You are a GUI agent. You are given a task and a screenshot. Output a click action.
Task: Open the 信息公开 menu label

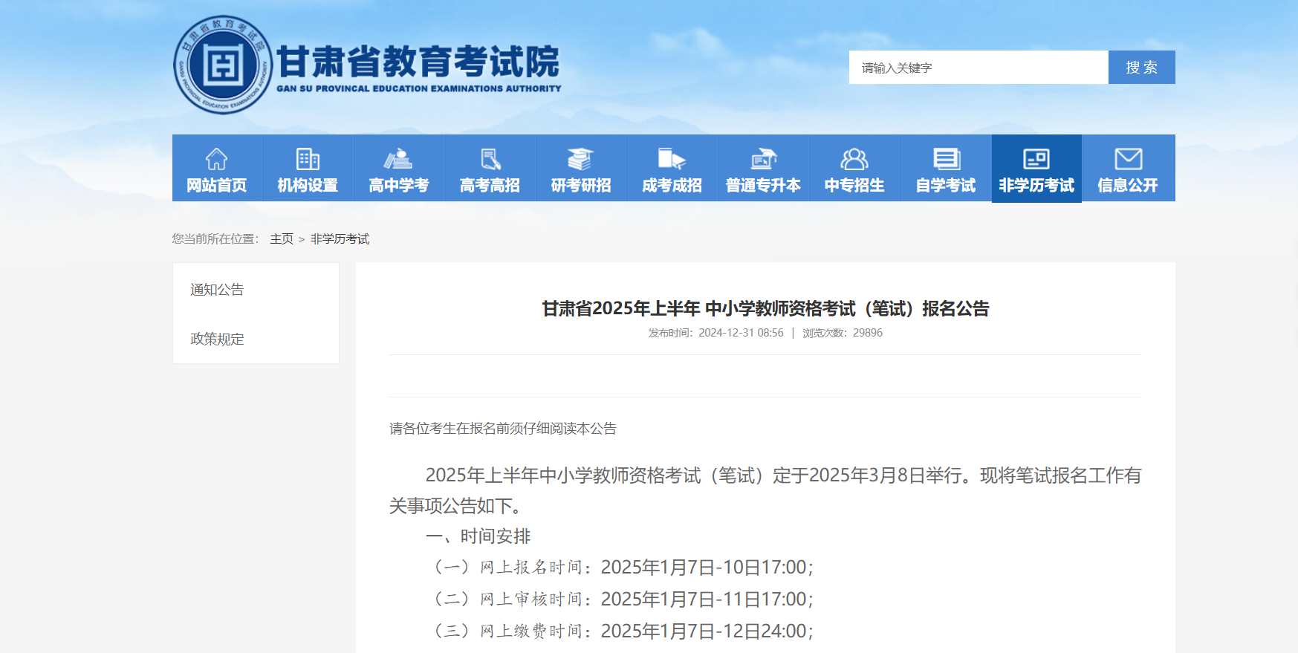(x=1128, y=186)
